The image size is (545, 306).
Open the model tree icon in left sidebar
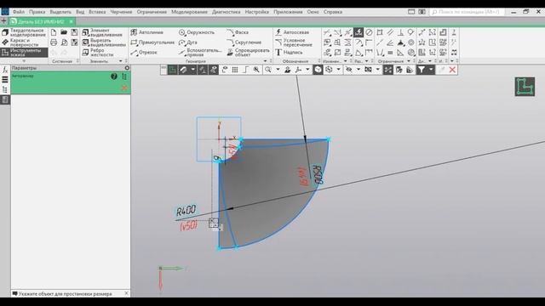5,89
